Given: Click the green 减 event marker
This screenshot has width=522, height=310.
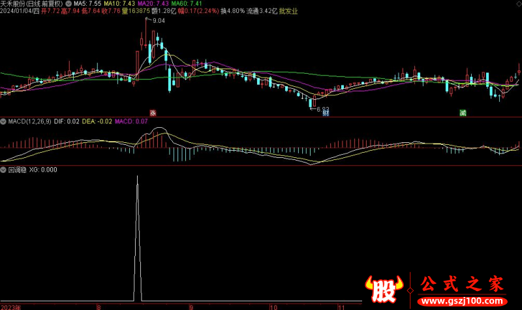Looking at the screenshot, I should tap(463, 113).
